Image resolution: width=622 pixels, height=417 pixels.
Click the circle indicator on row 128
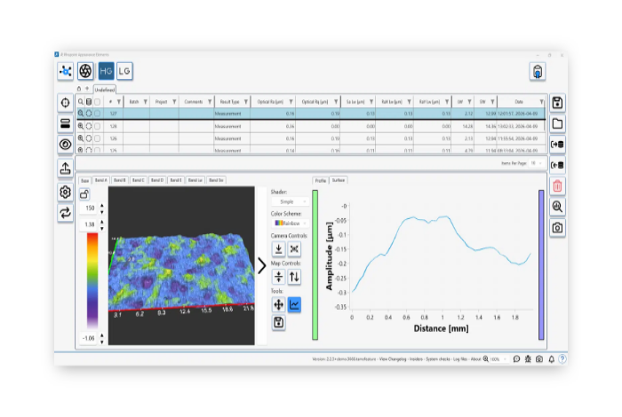tap(89, 126)
